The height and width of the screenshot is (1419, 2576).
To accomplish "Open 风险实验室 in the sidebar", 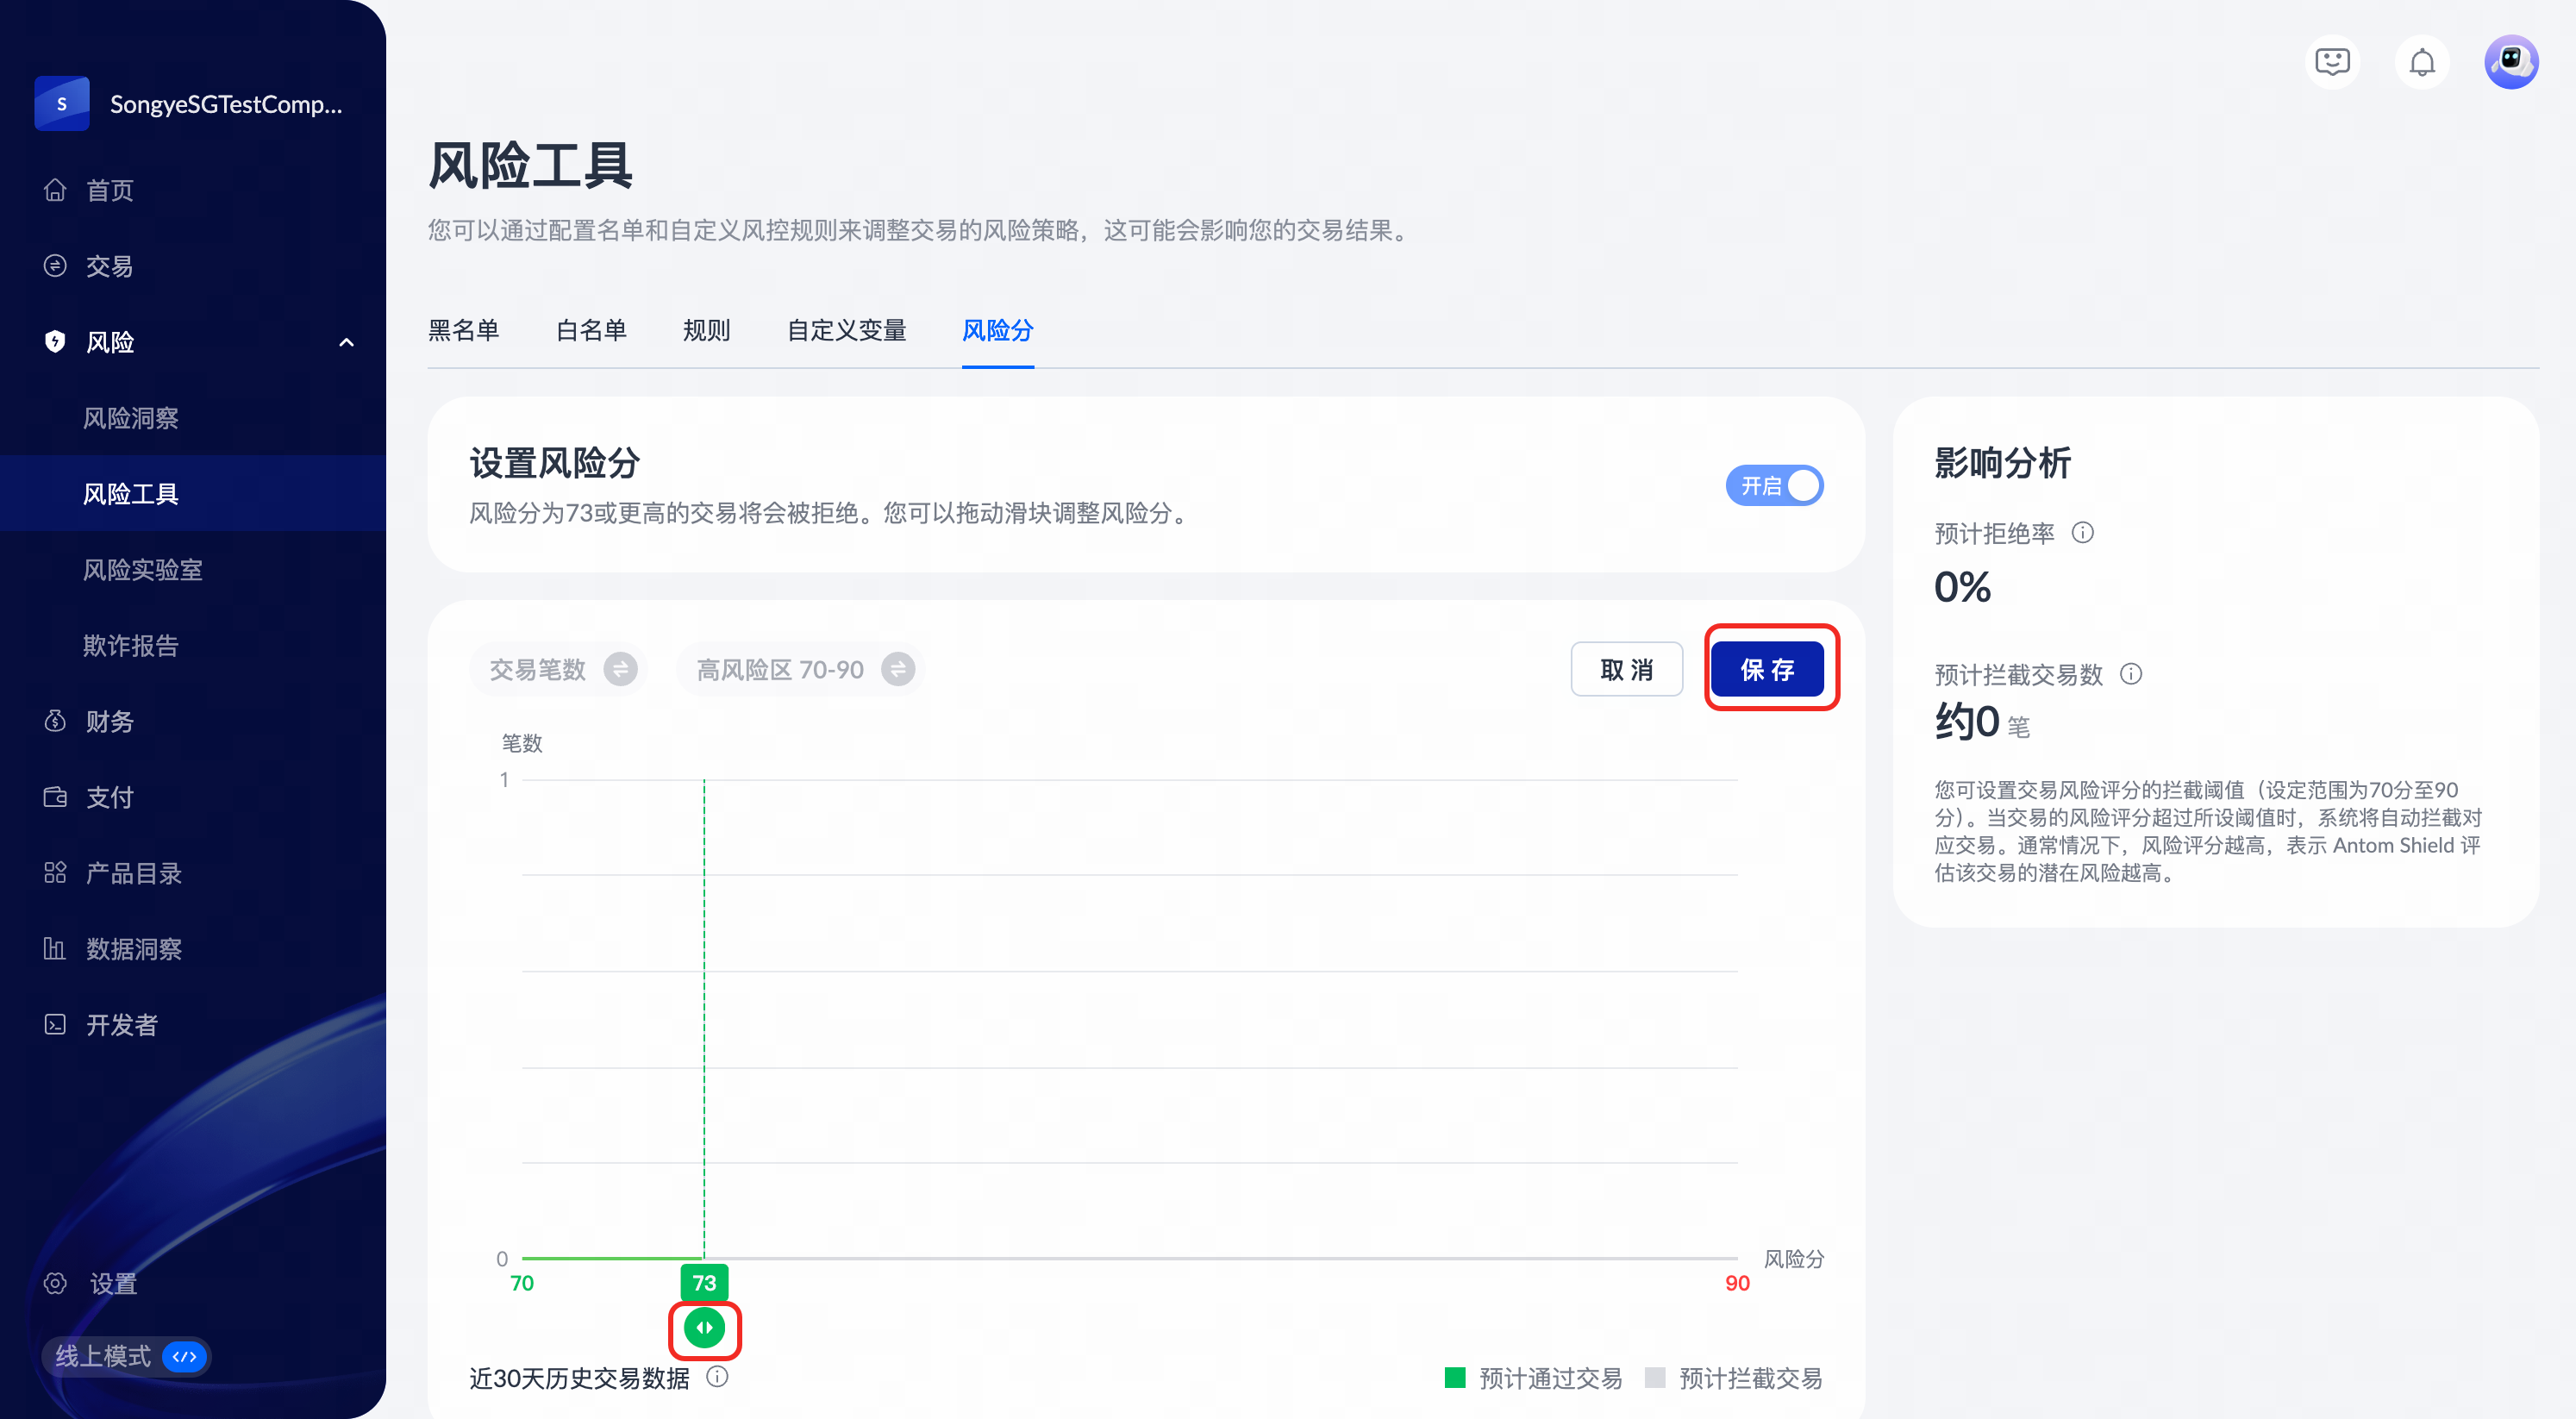I will pos(142,569).
